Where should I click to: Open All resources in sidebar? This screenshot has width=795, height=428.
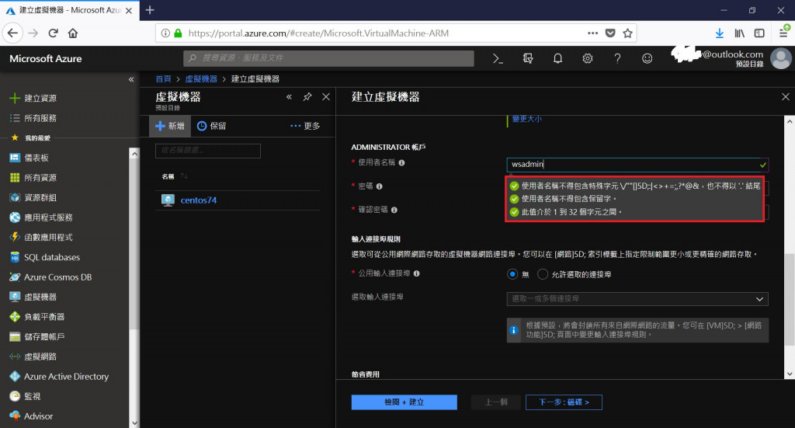pos(33,177)
